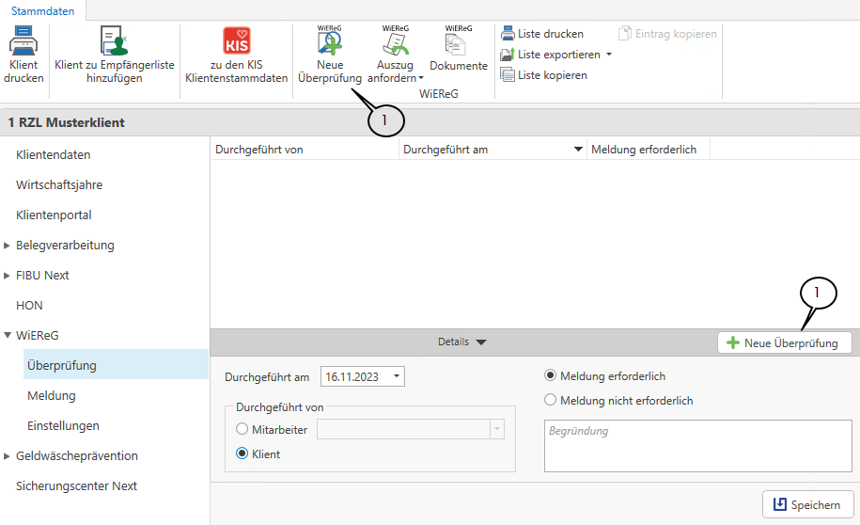Click the green plus Neue Überprüfung button

tap(784, 343)
